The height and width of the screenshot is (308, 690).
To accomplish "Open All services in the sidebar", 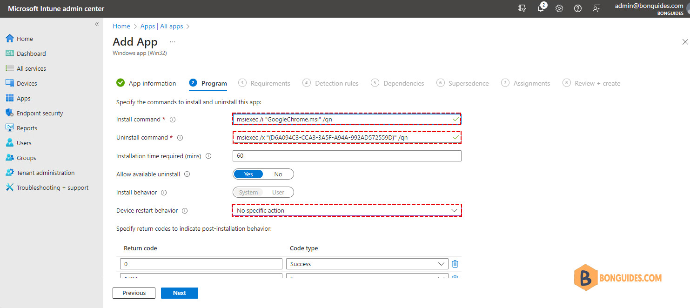I will point(31,68).
